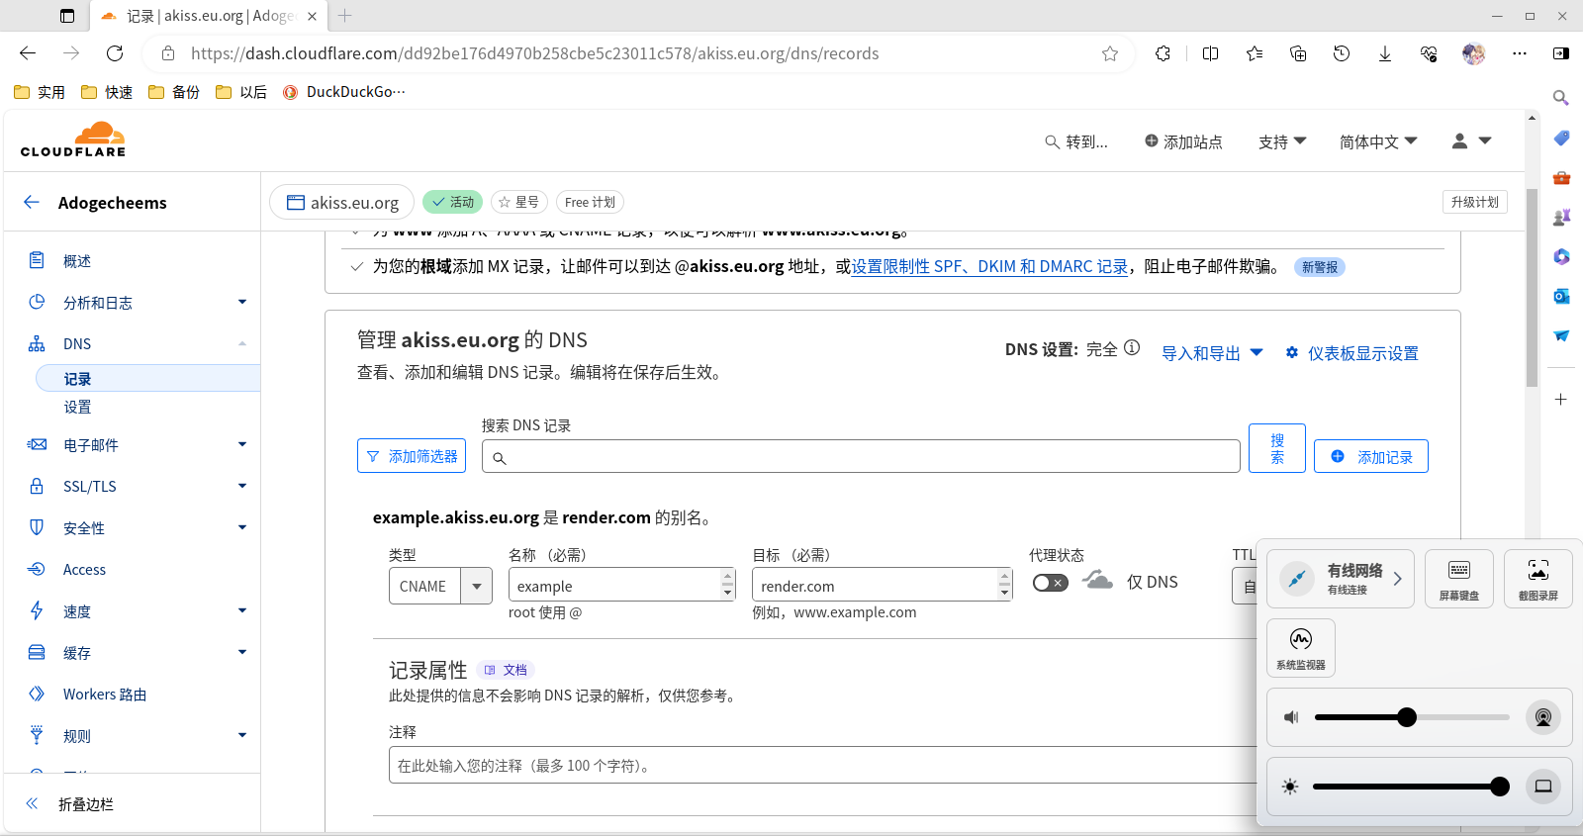Adjust the brightness slider
Image resolution: width=1583 pixels, height=836 pixels.
coord(1412,787)
